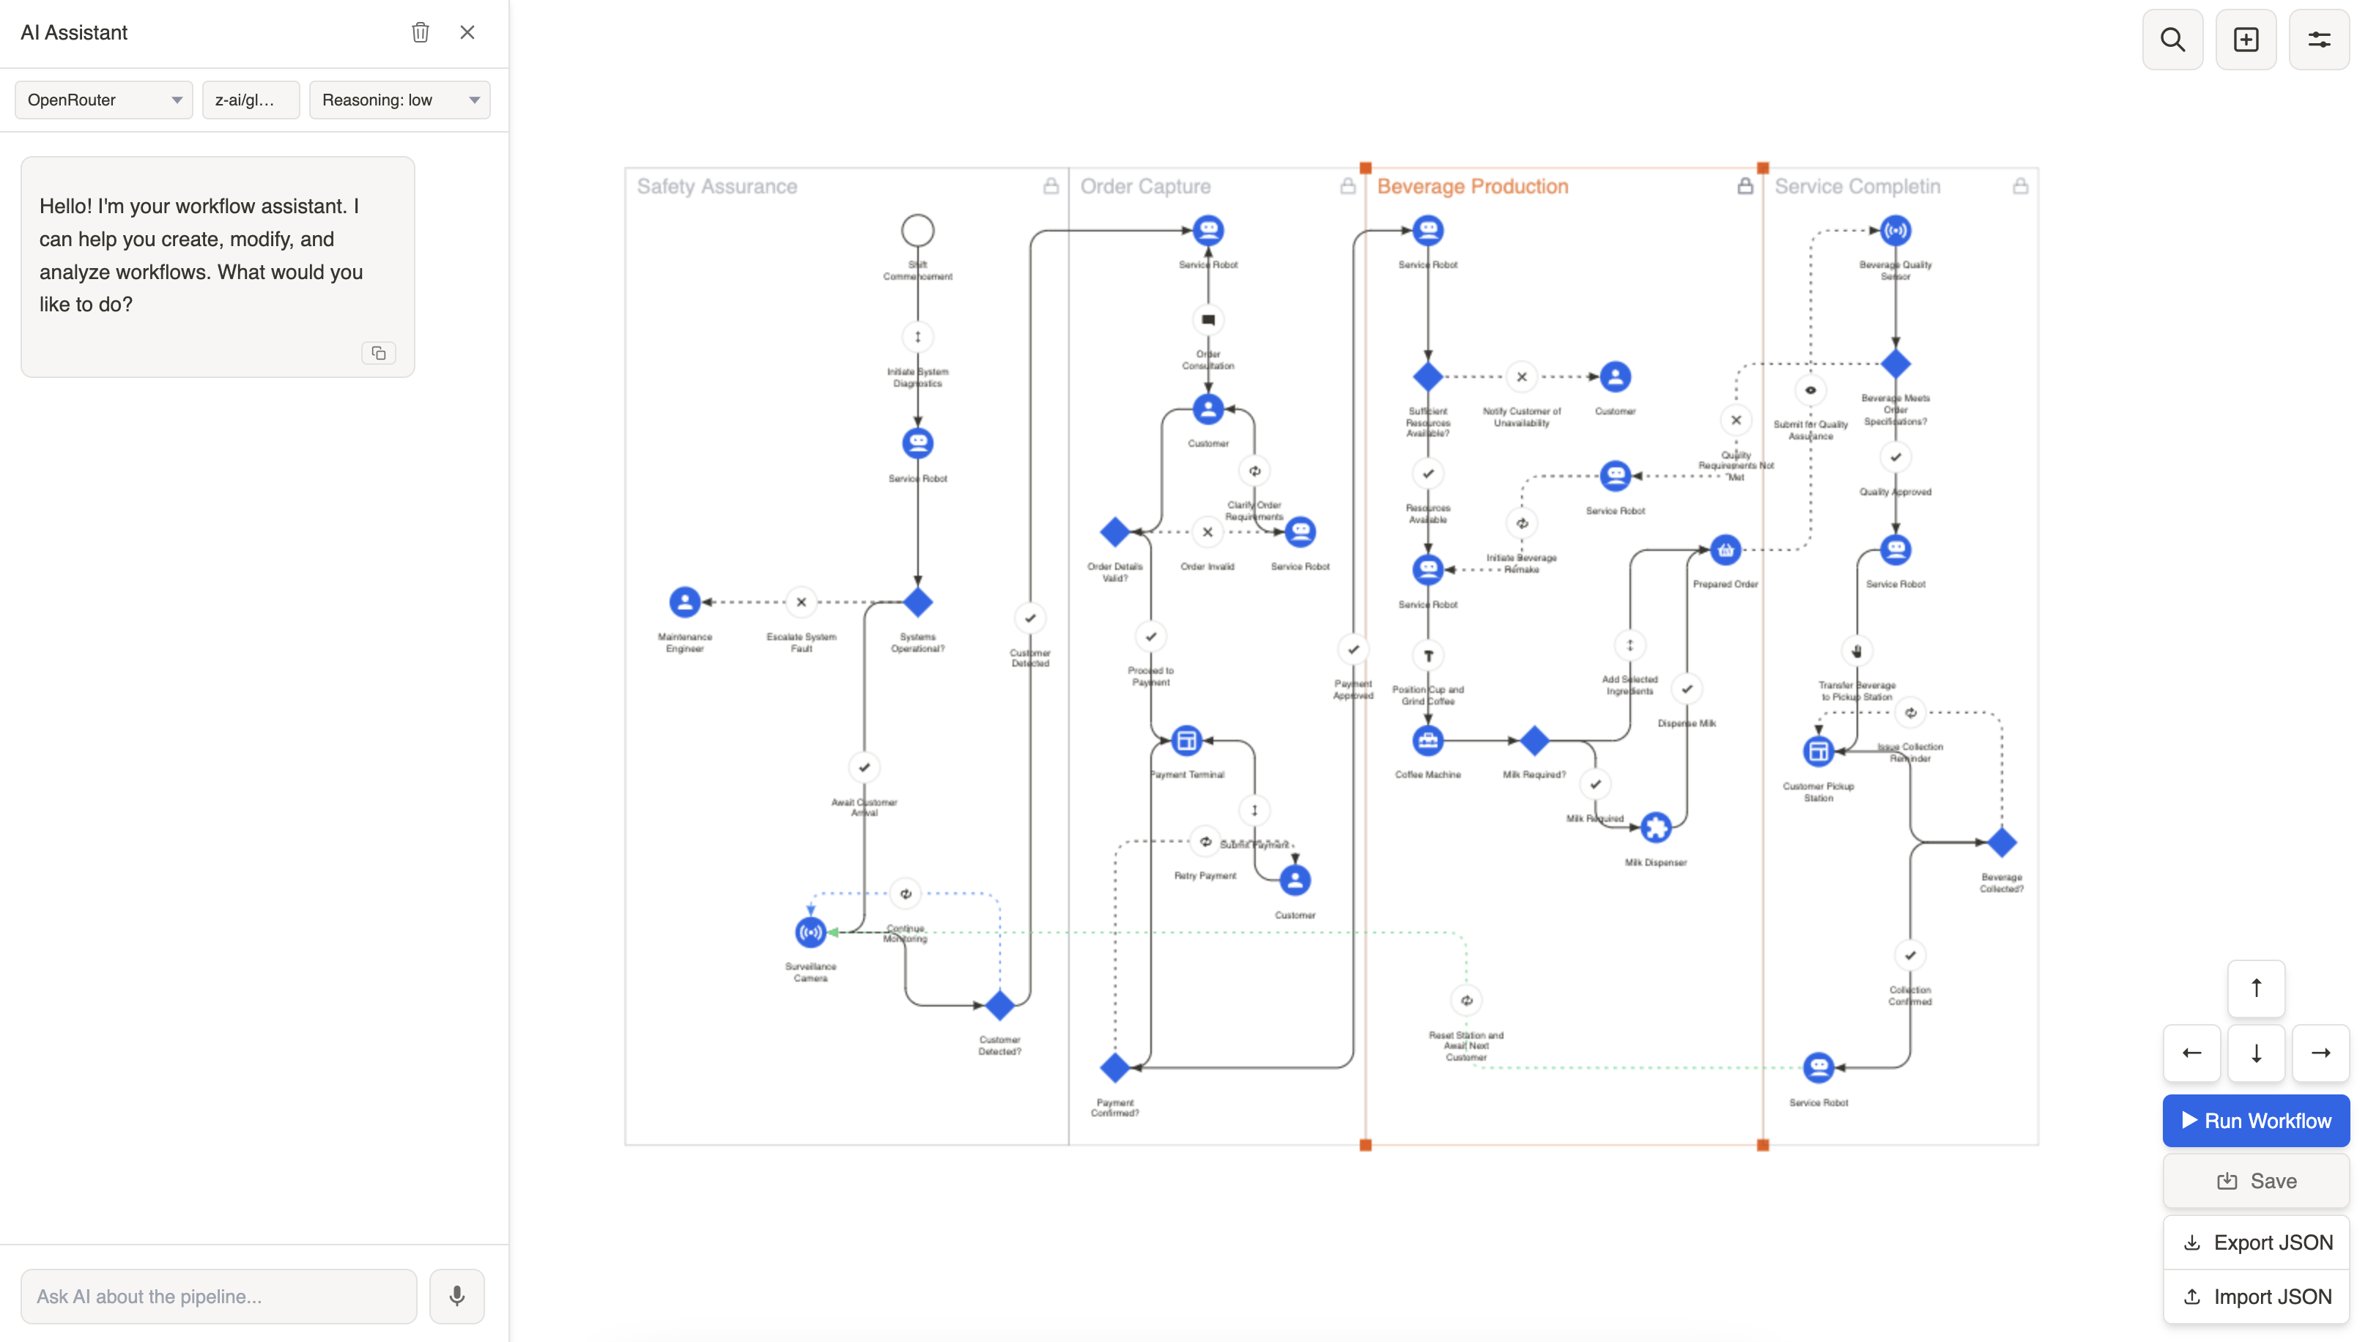This screenshot has width=2368, height=1342.
Task: Select the Safety Assurance lane title
Action: click(717, 186)
